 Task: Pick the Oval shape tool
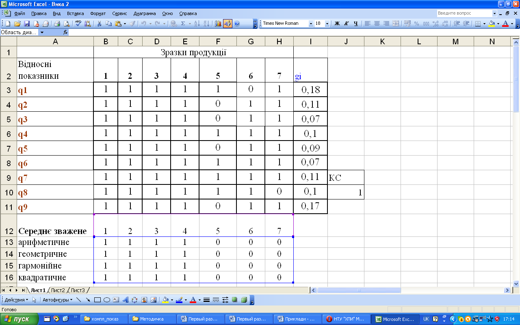click(107, 300)
